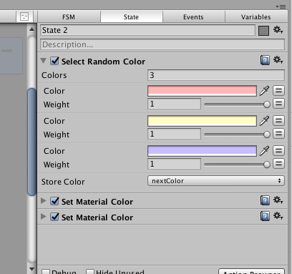The height and width of the screenshot is (274, 292).
Task: Click the purple color swatch
Action: click(202, 151)
